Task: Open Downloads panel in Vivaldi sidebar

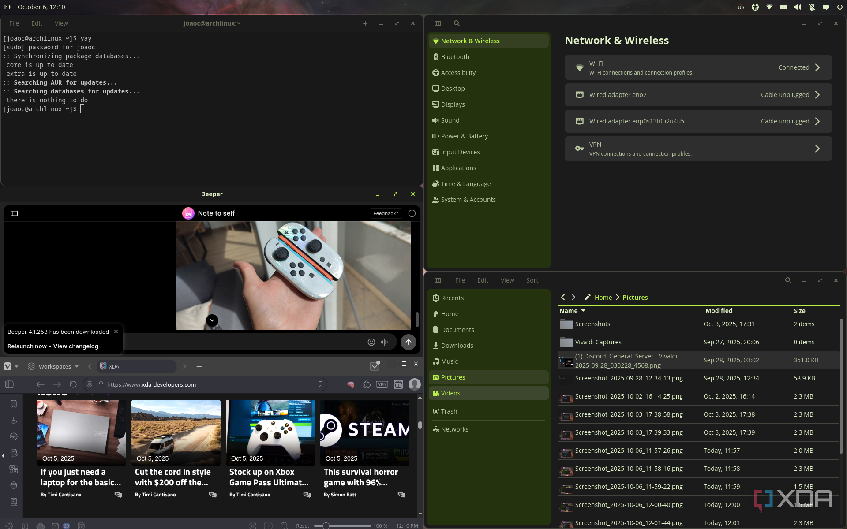Action: 14,420
